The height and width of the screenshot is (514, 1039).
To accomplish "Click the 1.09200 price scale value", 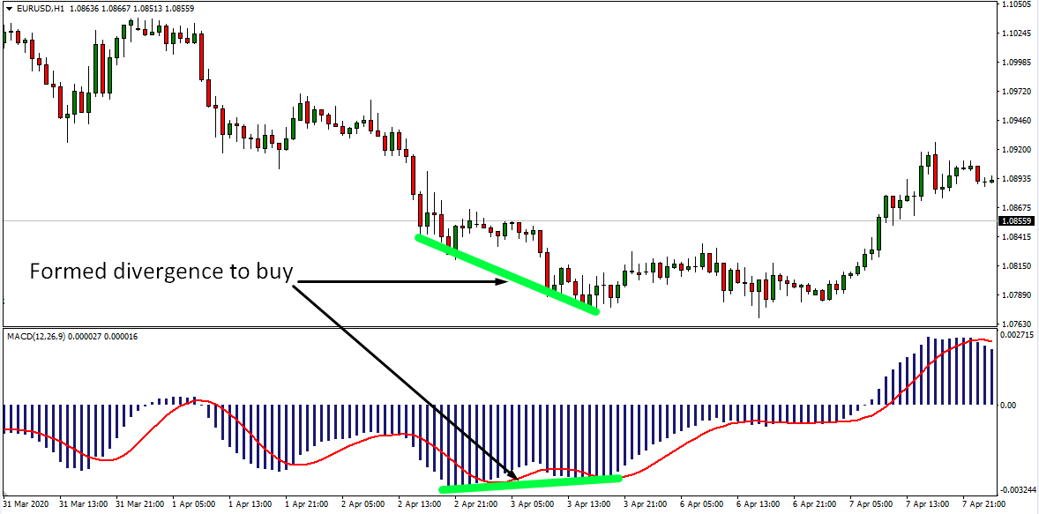I will (x=1019, y=150).
